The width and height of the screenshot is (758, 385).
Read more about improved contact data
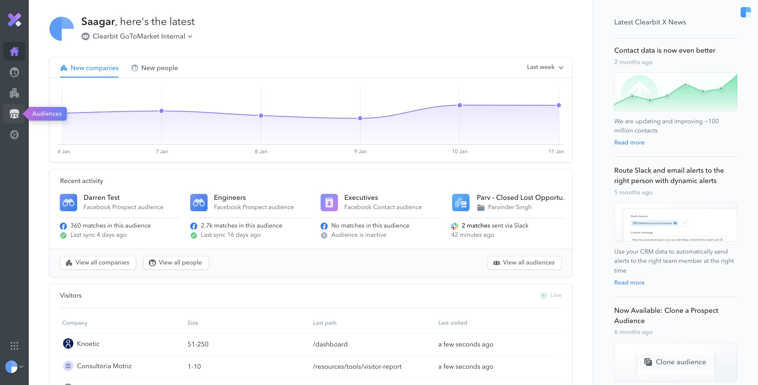click(x=629, y=142)
